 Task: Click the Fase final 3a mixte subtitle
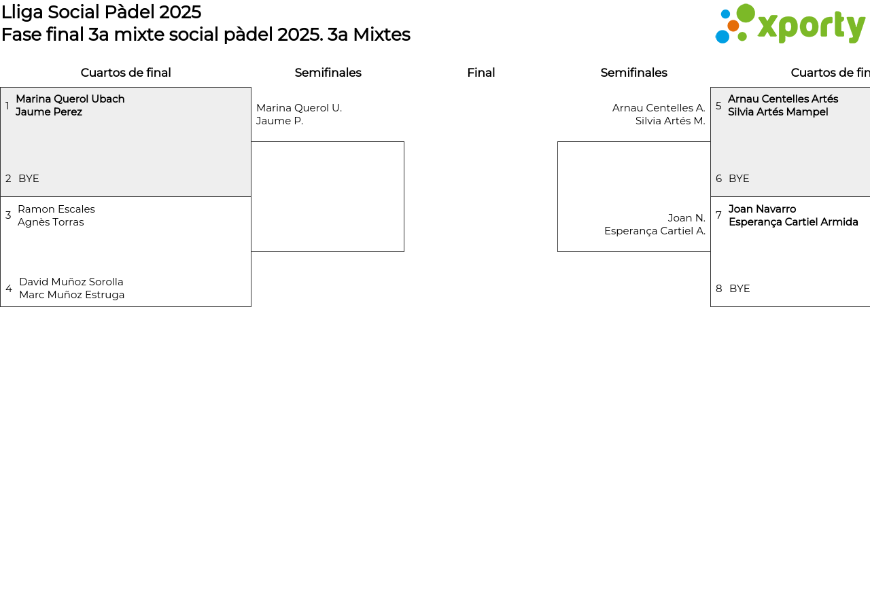tap(205, 35)
